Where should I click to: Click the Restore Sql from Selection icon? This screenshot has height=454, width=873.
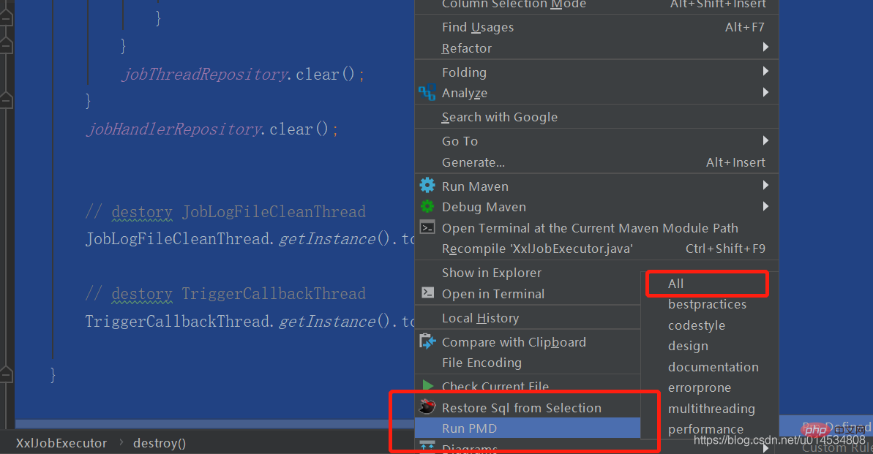tap(427, 406)
